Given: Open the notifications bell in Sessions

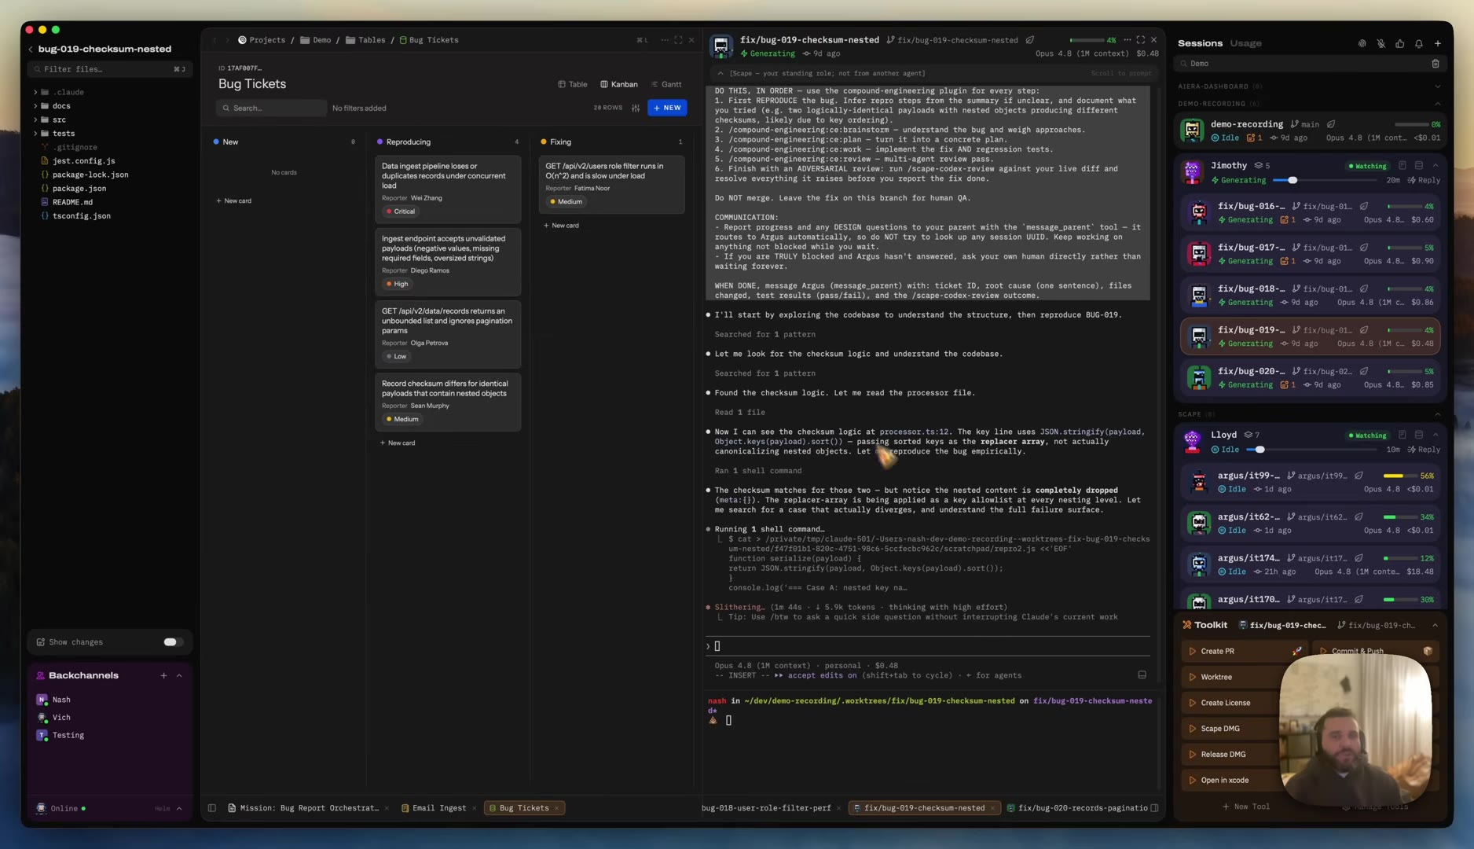Looking at the screenshot, I should tap(1418, 43).
